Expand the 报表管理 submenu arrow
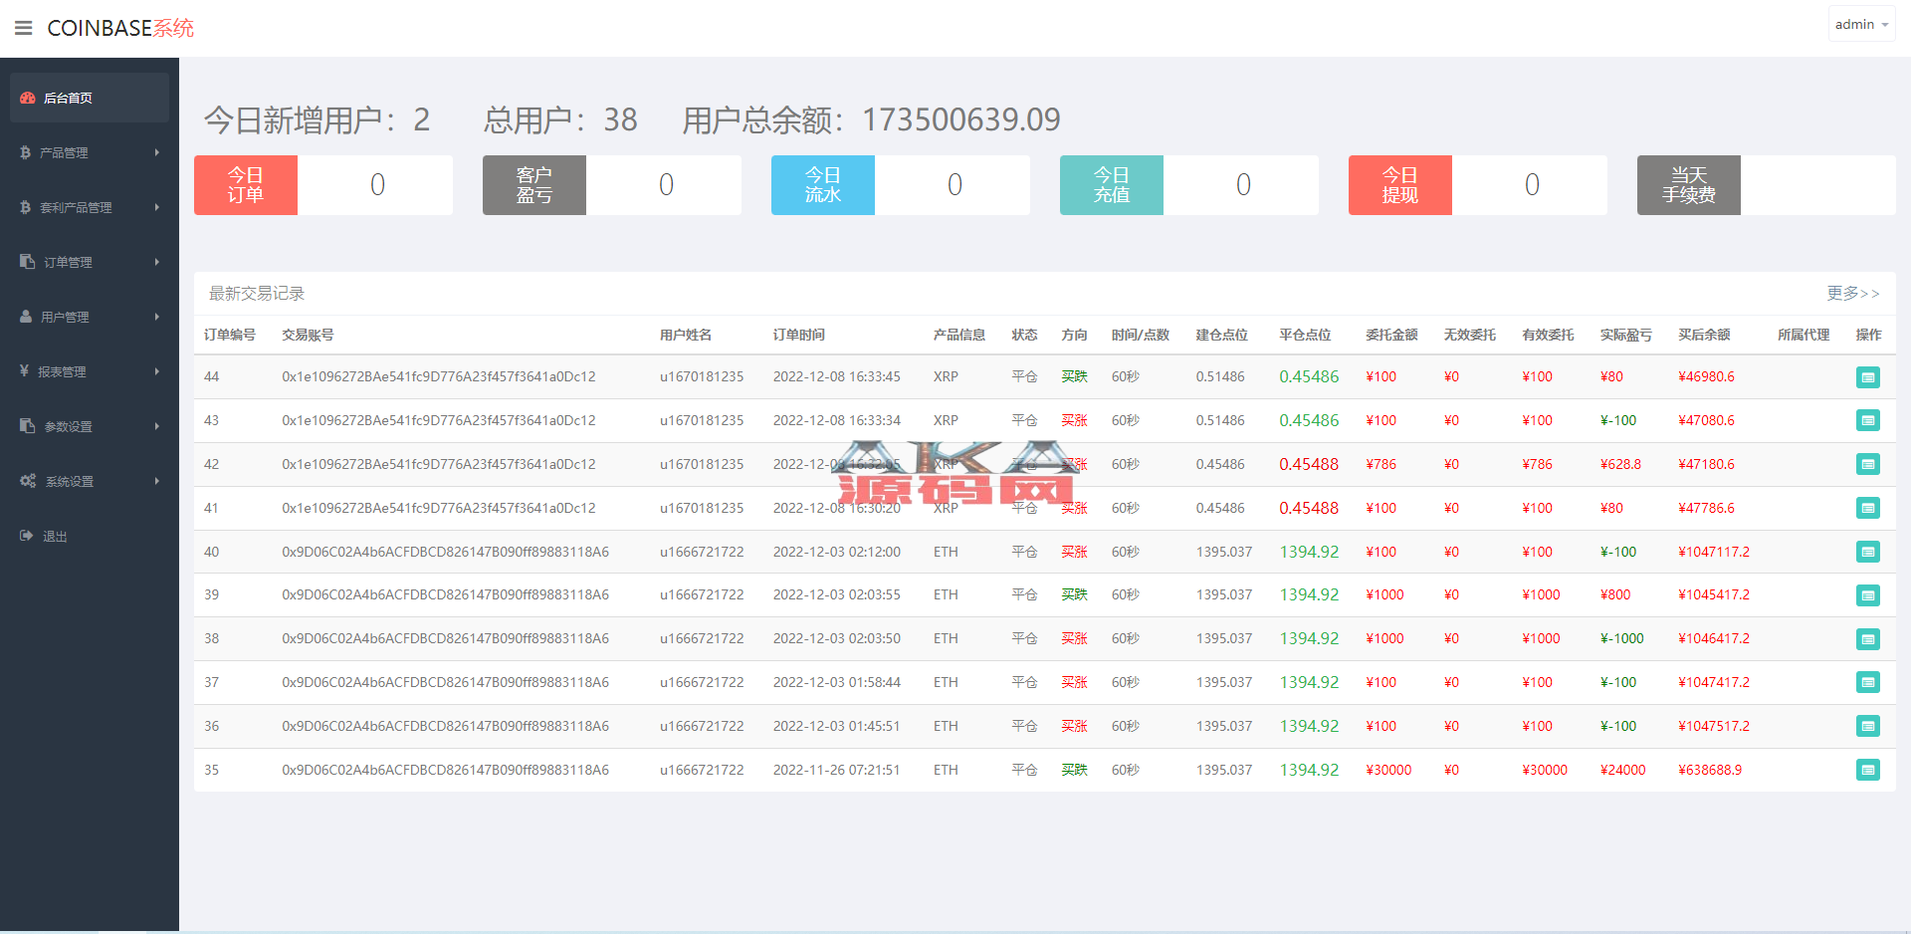 (156, 371)
